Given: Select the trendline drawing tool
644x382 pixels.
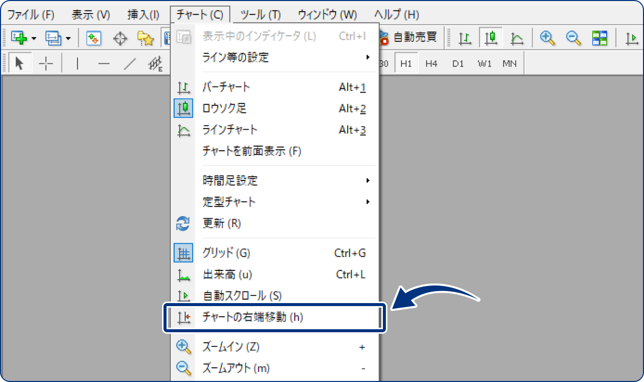Looking at the screenshot, I should 129,63.
